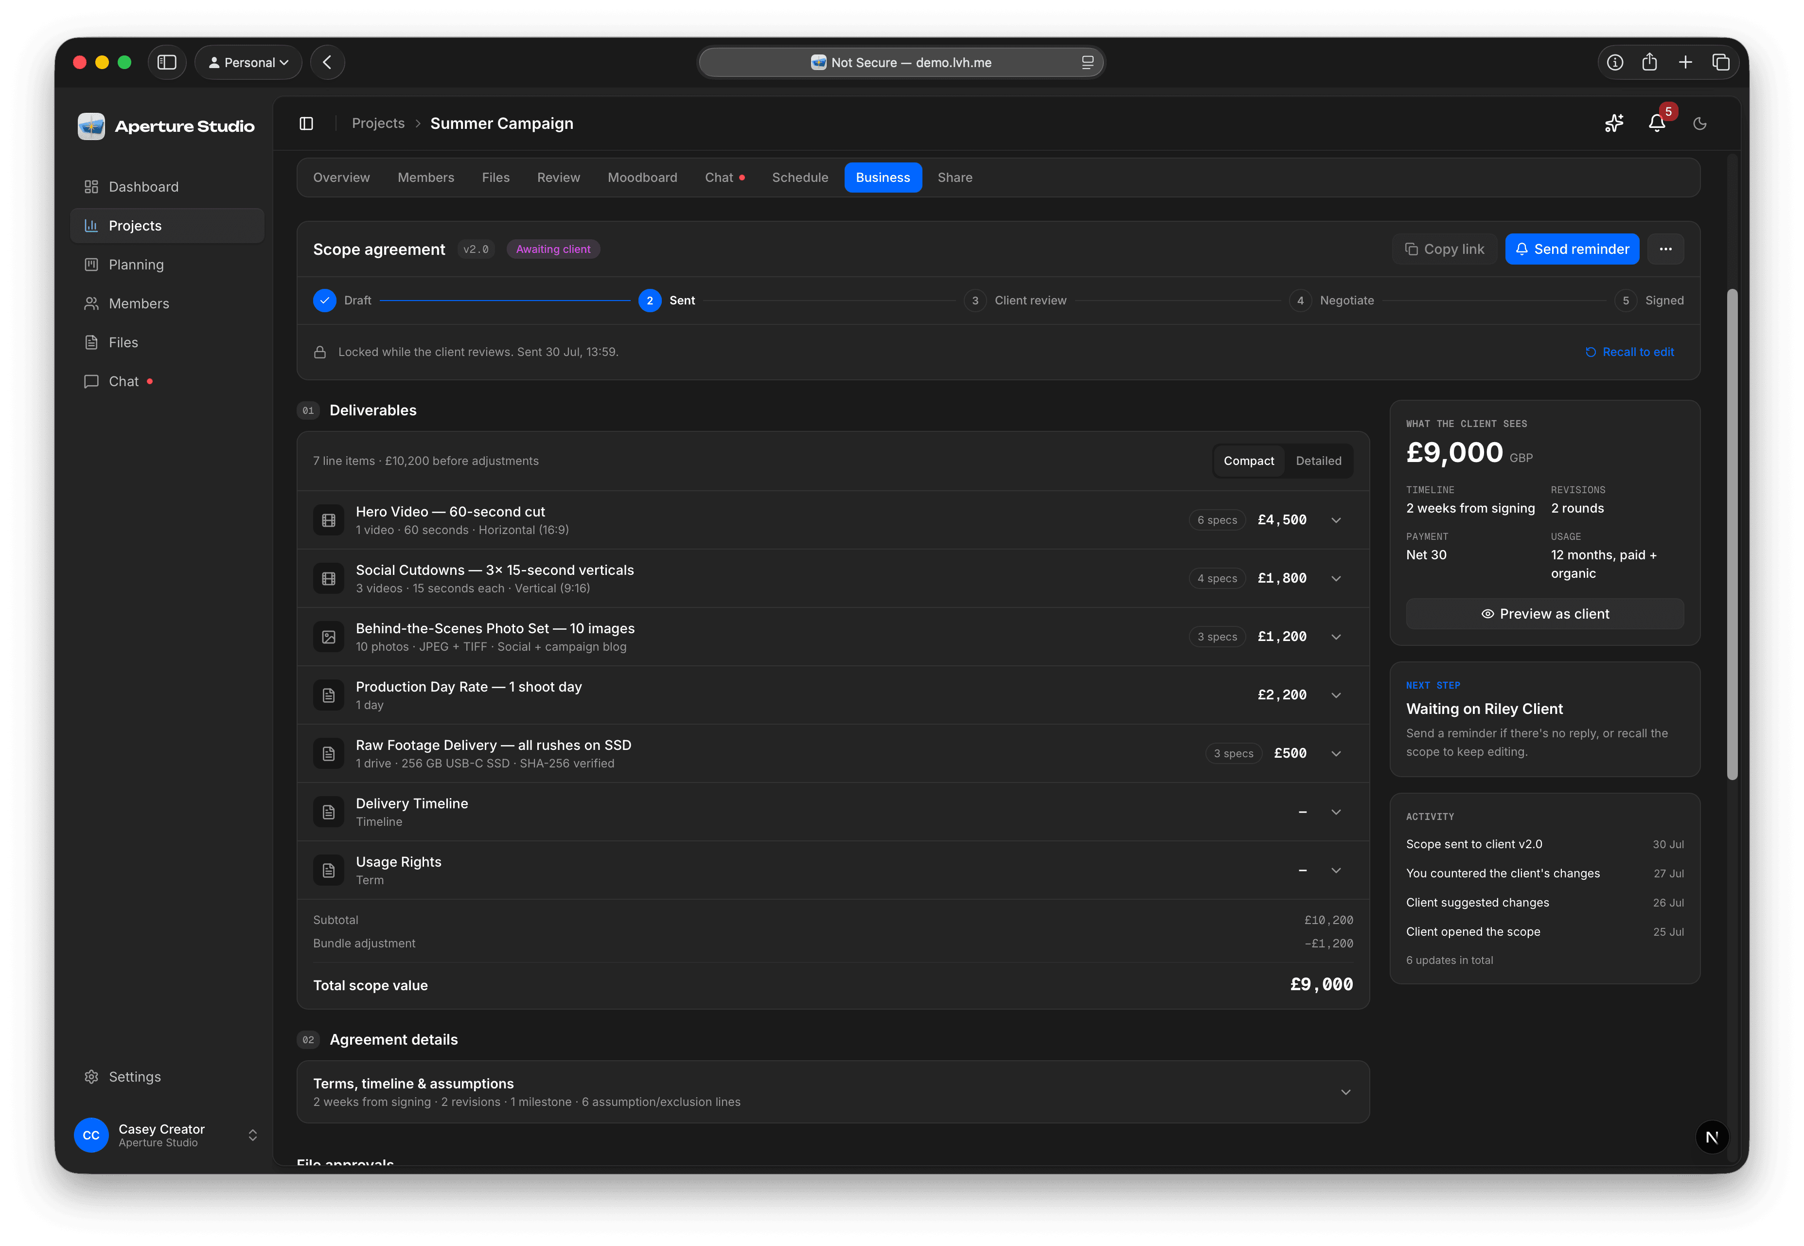Click the browser address bar

click(901, 62)
